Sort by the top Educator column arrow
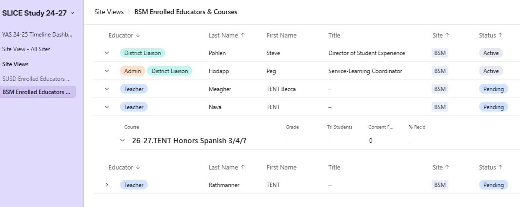 pos(138,36)
